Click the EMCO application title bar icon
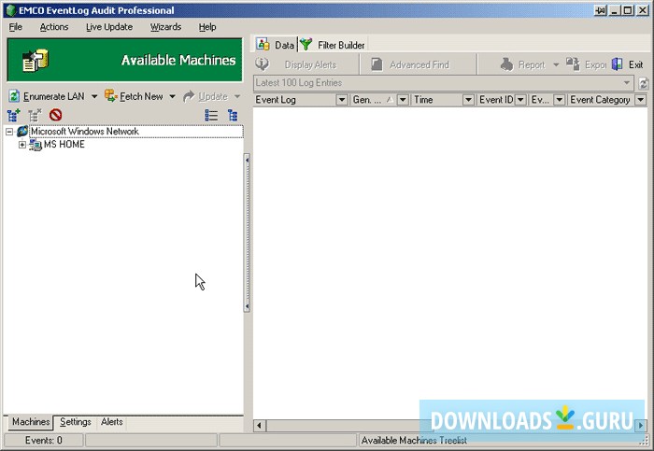Screen dimensions: 654x451 tap(11, 10)
